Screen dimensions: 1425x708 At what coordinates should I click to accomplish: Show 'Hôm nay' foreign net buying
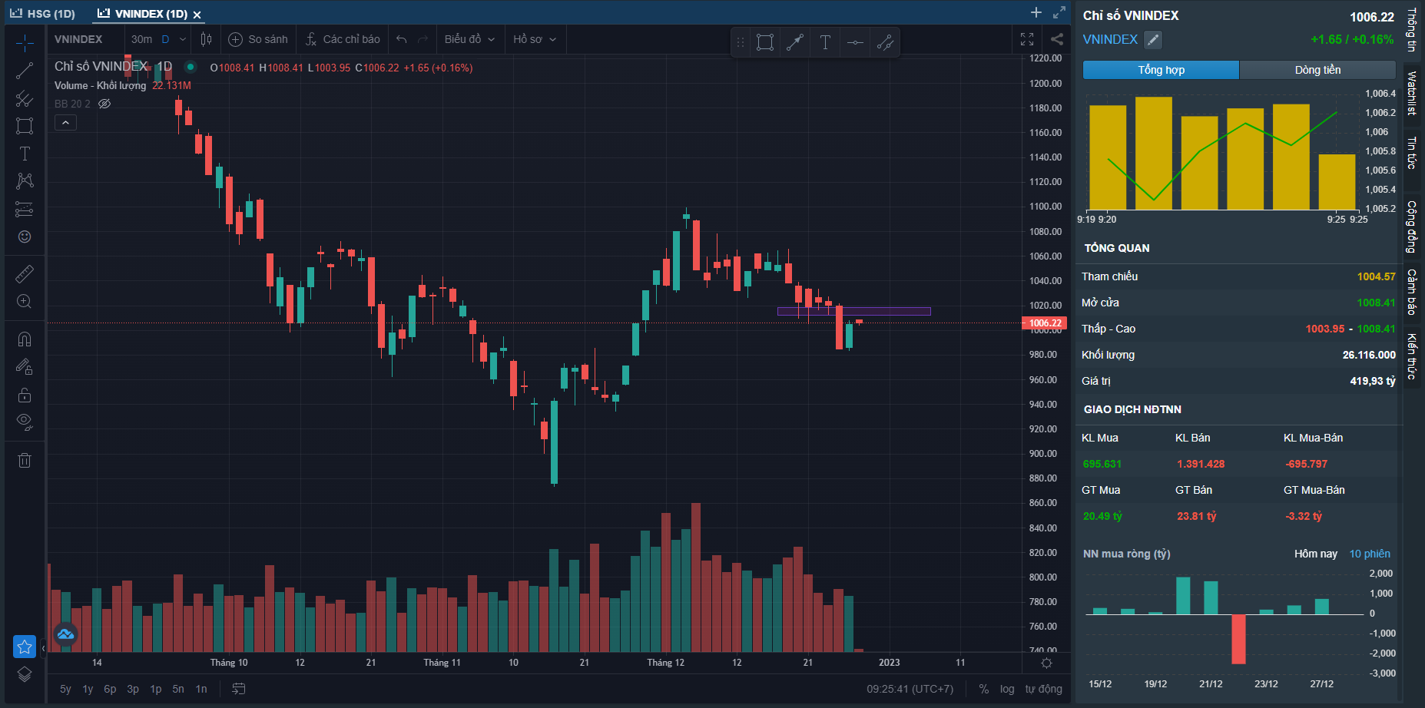pyautogui.click(x=1315, y=554)
